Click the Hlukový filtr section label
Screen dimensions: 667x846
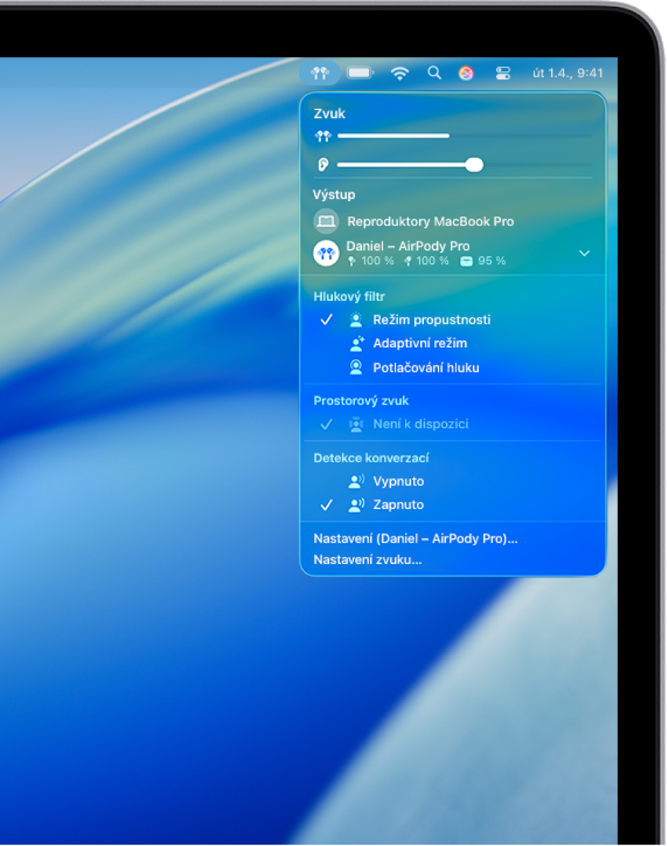click(349, 296)
